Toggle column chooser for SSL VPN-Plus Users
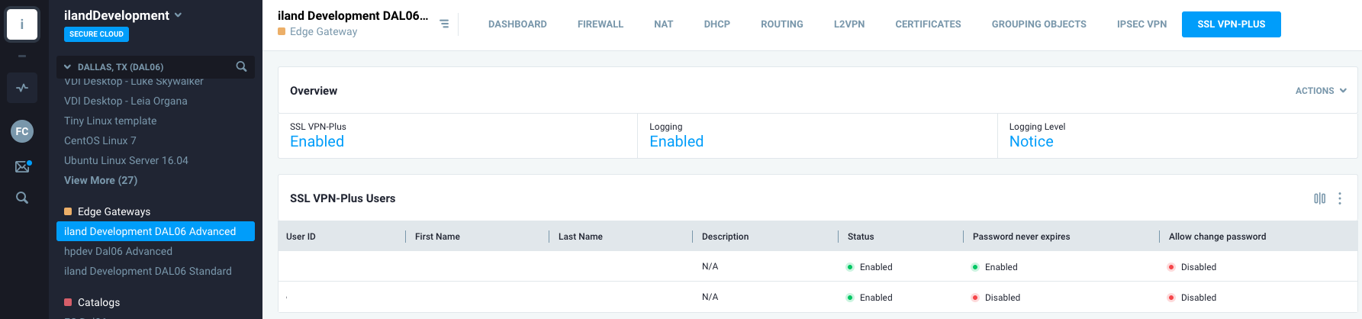The height and width of the screenshot is (319, 1362). [x=1319, y=198]
